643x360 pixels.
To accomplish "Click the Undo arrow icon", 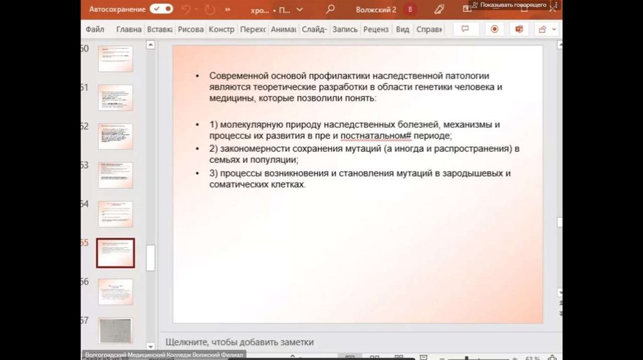I will 186,9.
